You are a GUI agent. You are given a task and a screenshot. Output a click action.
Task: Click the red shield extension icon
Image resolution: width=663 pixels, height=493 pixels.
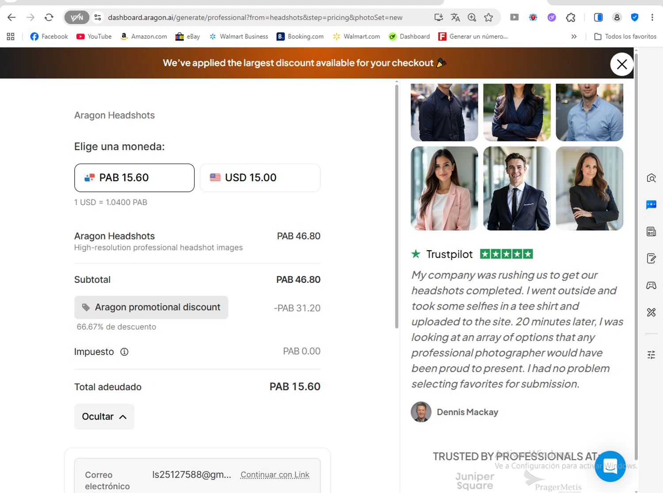click(533, 17)
